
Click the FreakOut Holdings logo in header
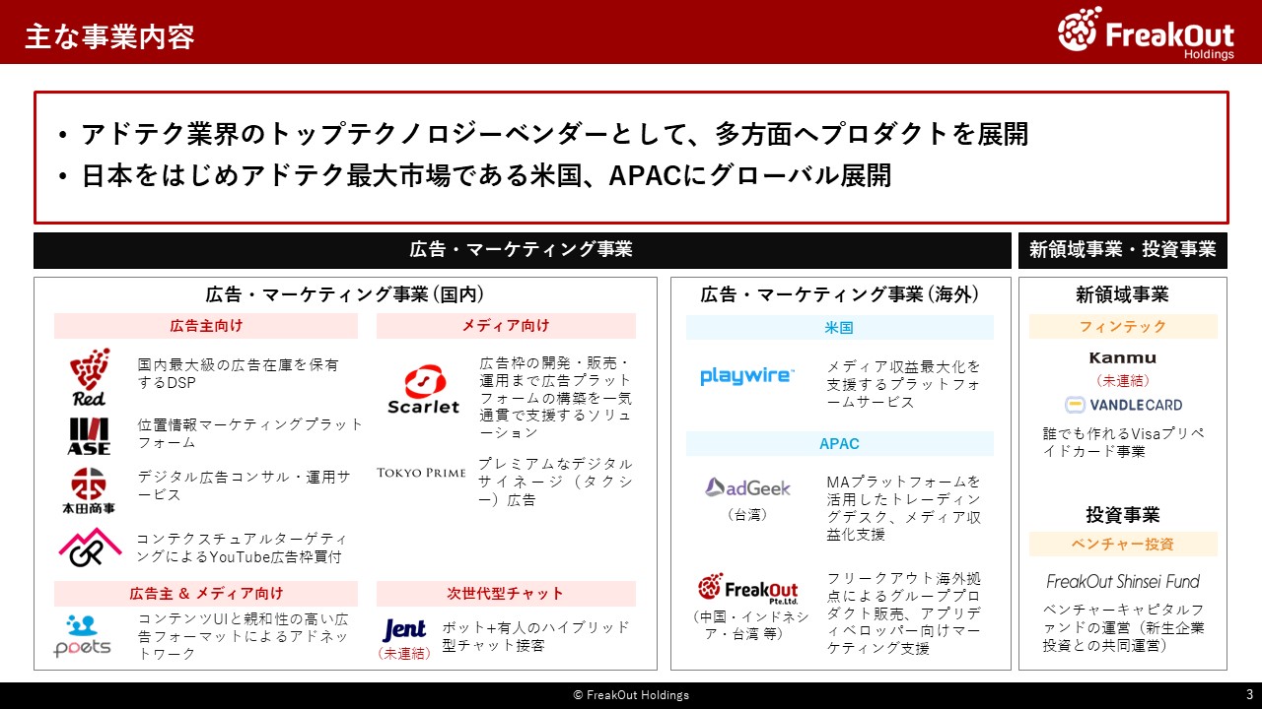tap(1148, 32)
